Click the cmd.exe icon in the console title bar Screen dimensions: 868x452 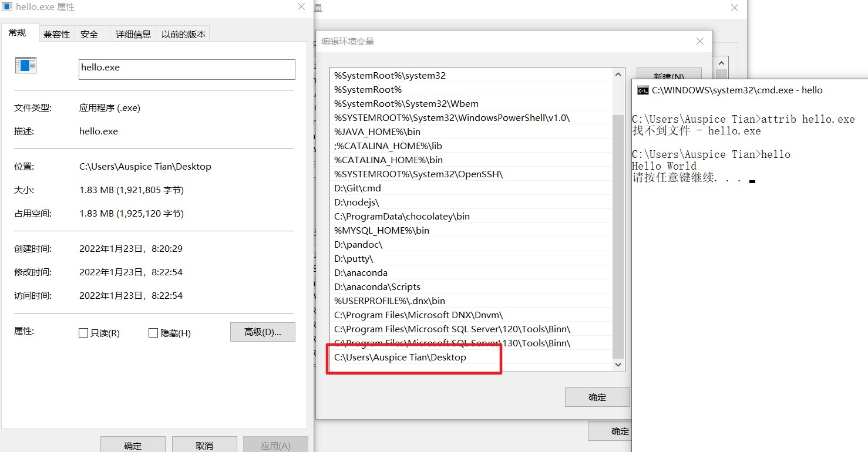(x=642, y=90)
